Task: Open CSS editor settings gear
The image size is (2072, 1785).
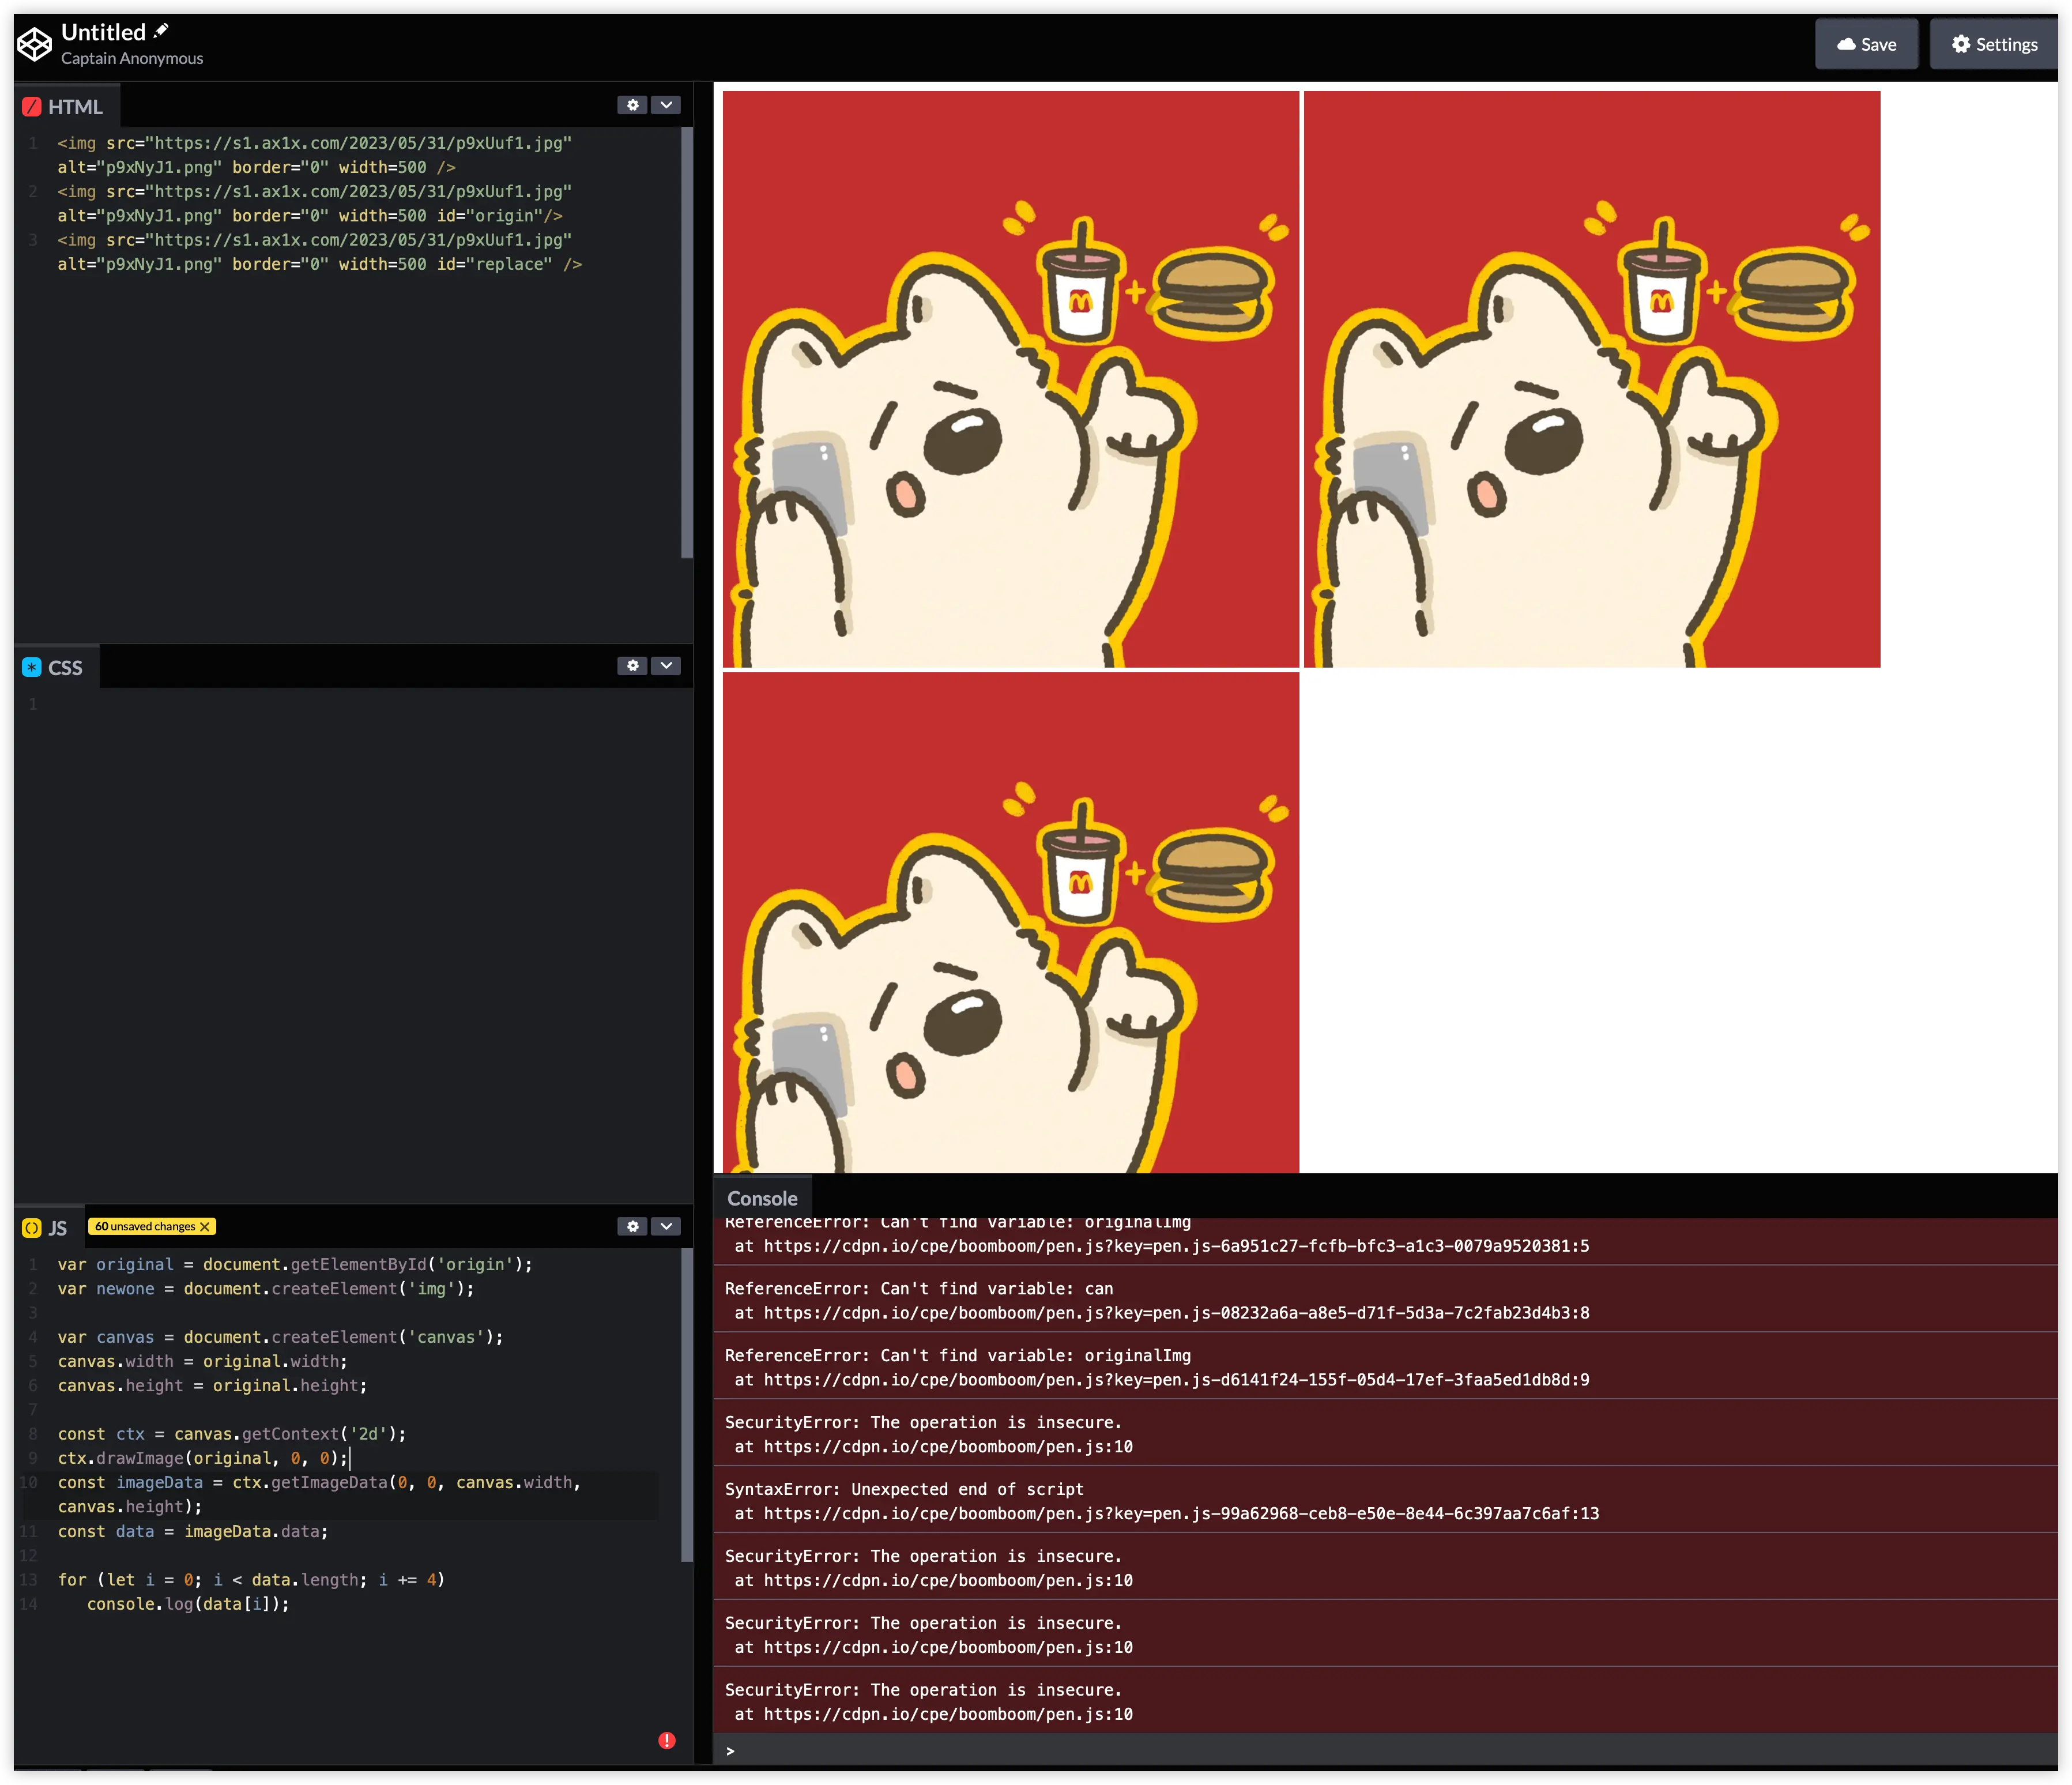Action: click(x=632, y=666)
